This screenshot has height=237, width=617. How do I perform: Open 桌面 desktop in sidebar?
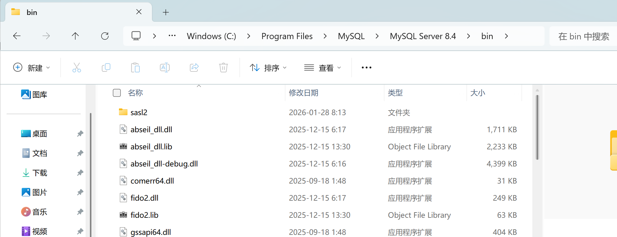pos(34,134)
